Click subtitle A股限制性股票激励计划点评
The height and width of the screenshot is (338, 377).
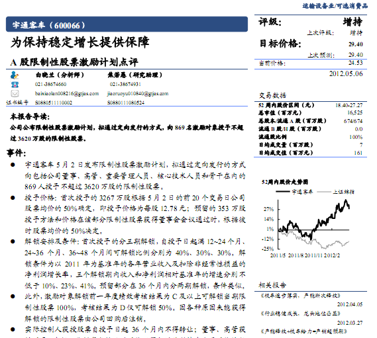pyautogui.click(x=74, y=62)
